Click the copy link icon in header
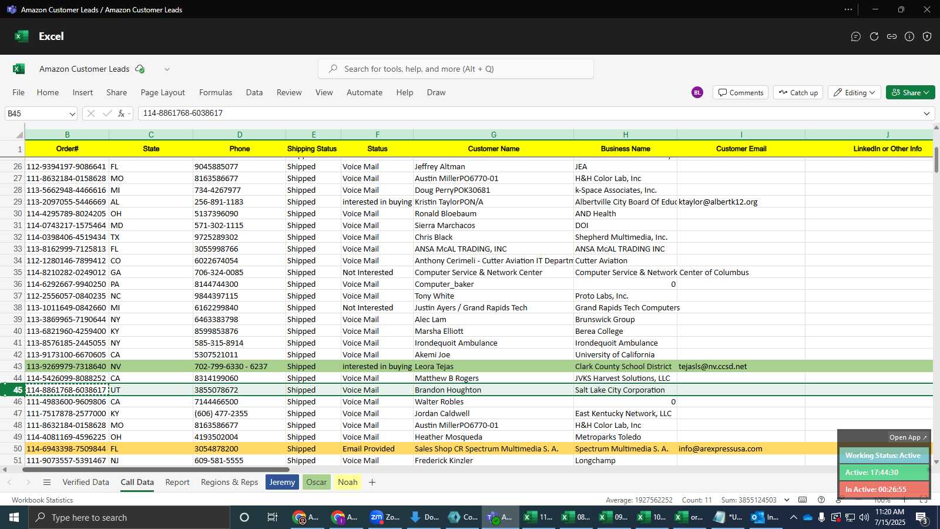This screenshot has height=529, width=940. pyautogui.click(x=892, y=36)
